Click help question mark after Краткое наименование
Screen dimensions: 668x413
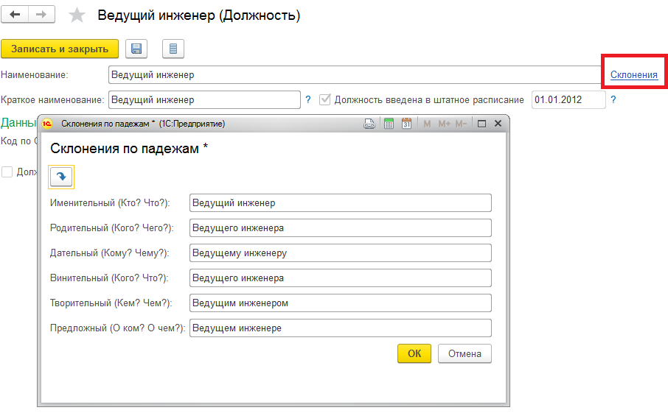pos(308,99)
